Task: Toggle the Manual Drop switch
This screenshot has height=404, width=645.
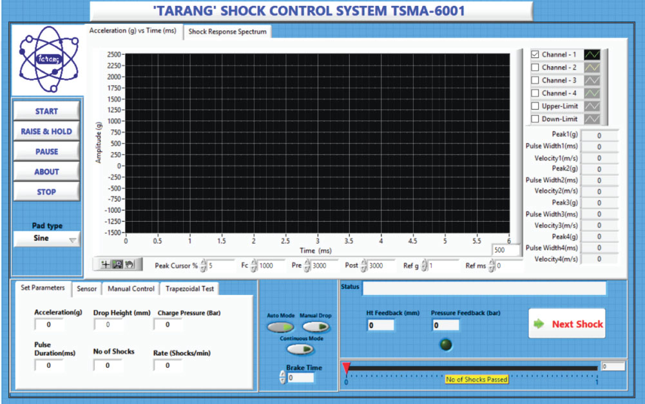Action: pos(316,327)
